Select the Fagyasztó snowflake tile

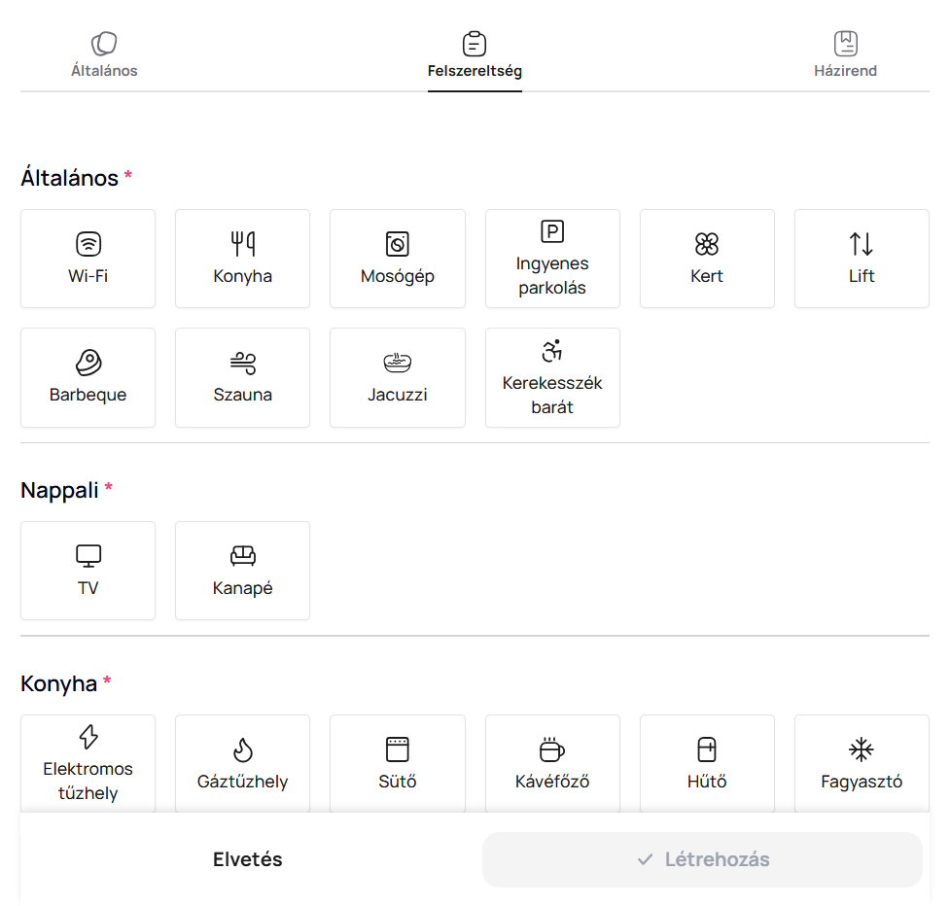pos(862,764)
